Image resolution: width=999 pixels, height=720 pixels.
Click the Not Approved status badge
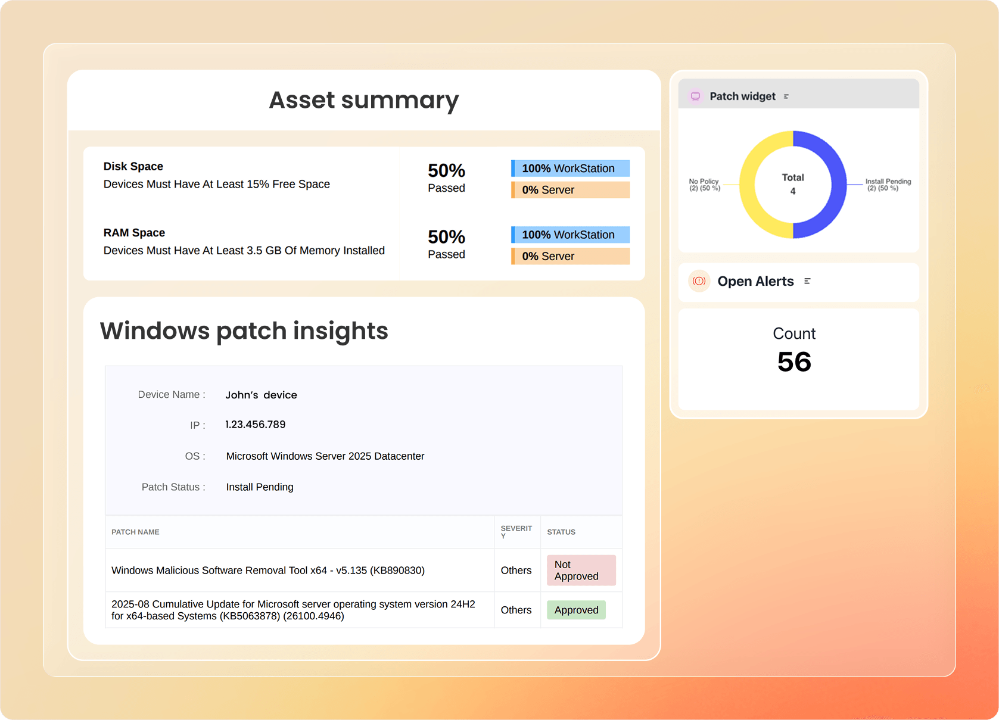coord(581,571)
